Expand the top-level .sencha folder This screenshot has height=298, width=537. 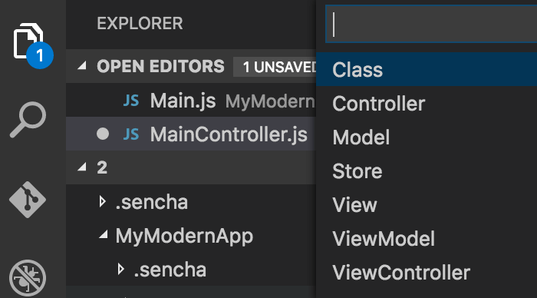click(102, 202)
